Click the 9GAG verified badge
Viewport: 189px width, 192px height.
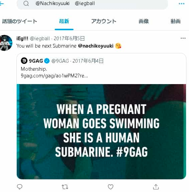tap(47, 61)
